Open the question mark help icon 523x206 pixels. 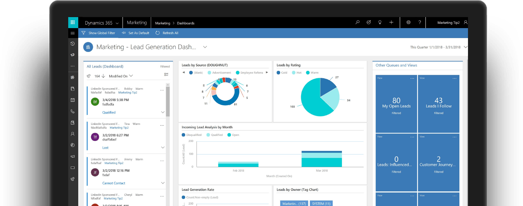[x=420, y=22]
